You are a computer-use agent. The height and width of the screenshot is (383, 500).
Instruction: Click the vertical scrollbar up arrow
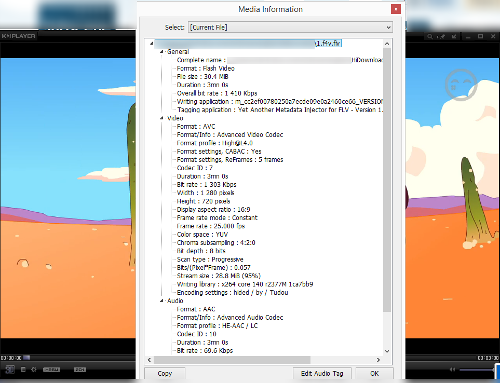point(387,44)
